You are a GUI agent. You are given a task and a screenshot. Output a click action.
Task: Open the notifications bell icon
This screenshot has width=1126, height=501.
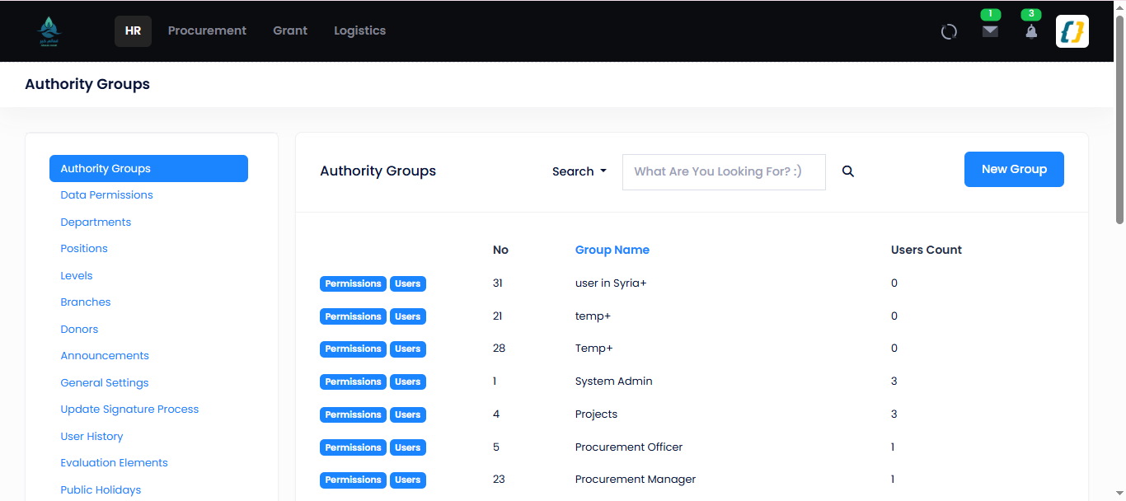pos(1031,31)
